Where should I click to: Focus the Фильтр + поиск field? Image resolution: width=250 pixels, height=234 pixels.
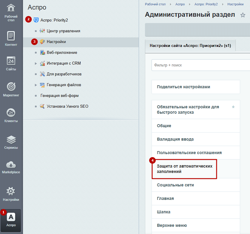[x=201, y=65]
